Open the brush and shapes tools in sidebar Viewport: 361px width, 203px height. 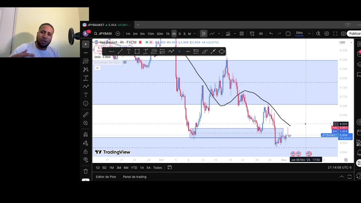point(86,87)
